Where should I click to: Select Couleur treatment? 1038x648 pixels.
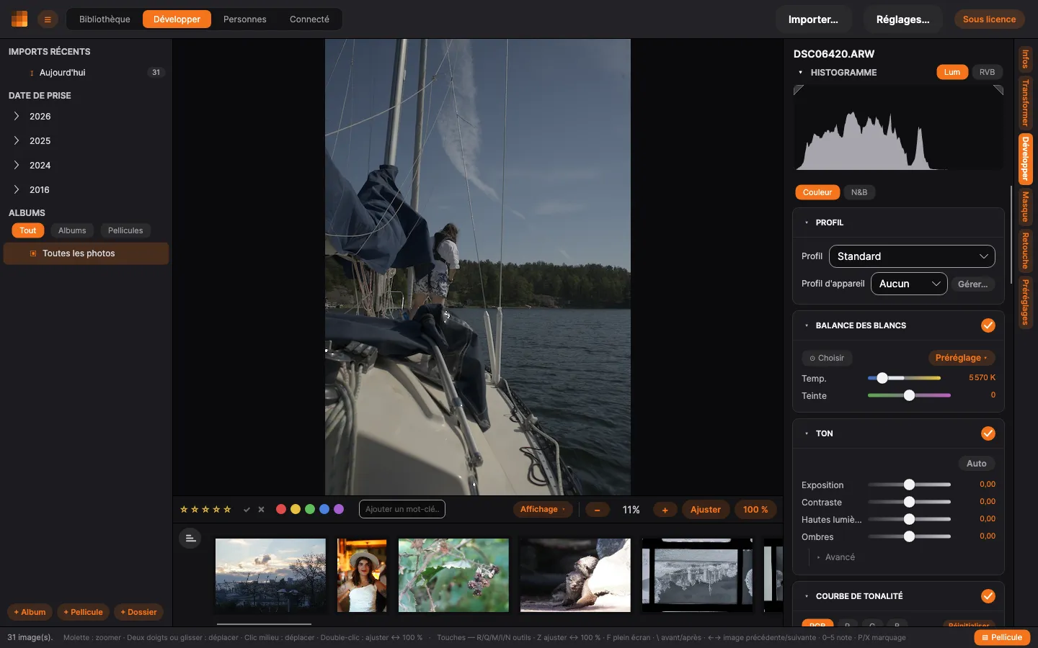point(817,192)
